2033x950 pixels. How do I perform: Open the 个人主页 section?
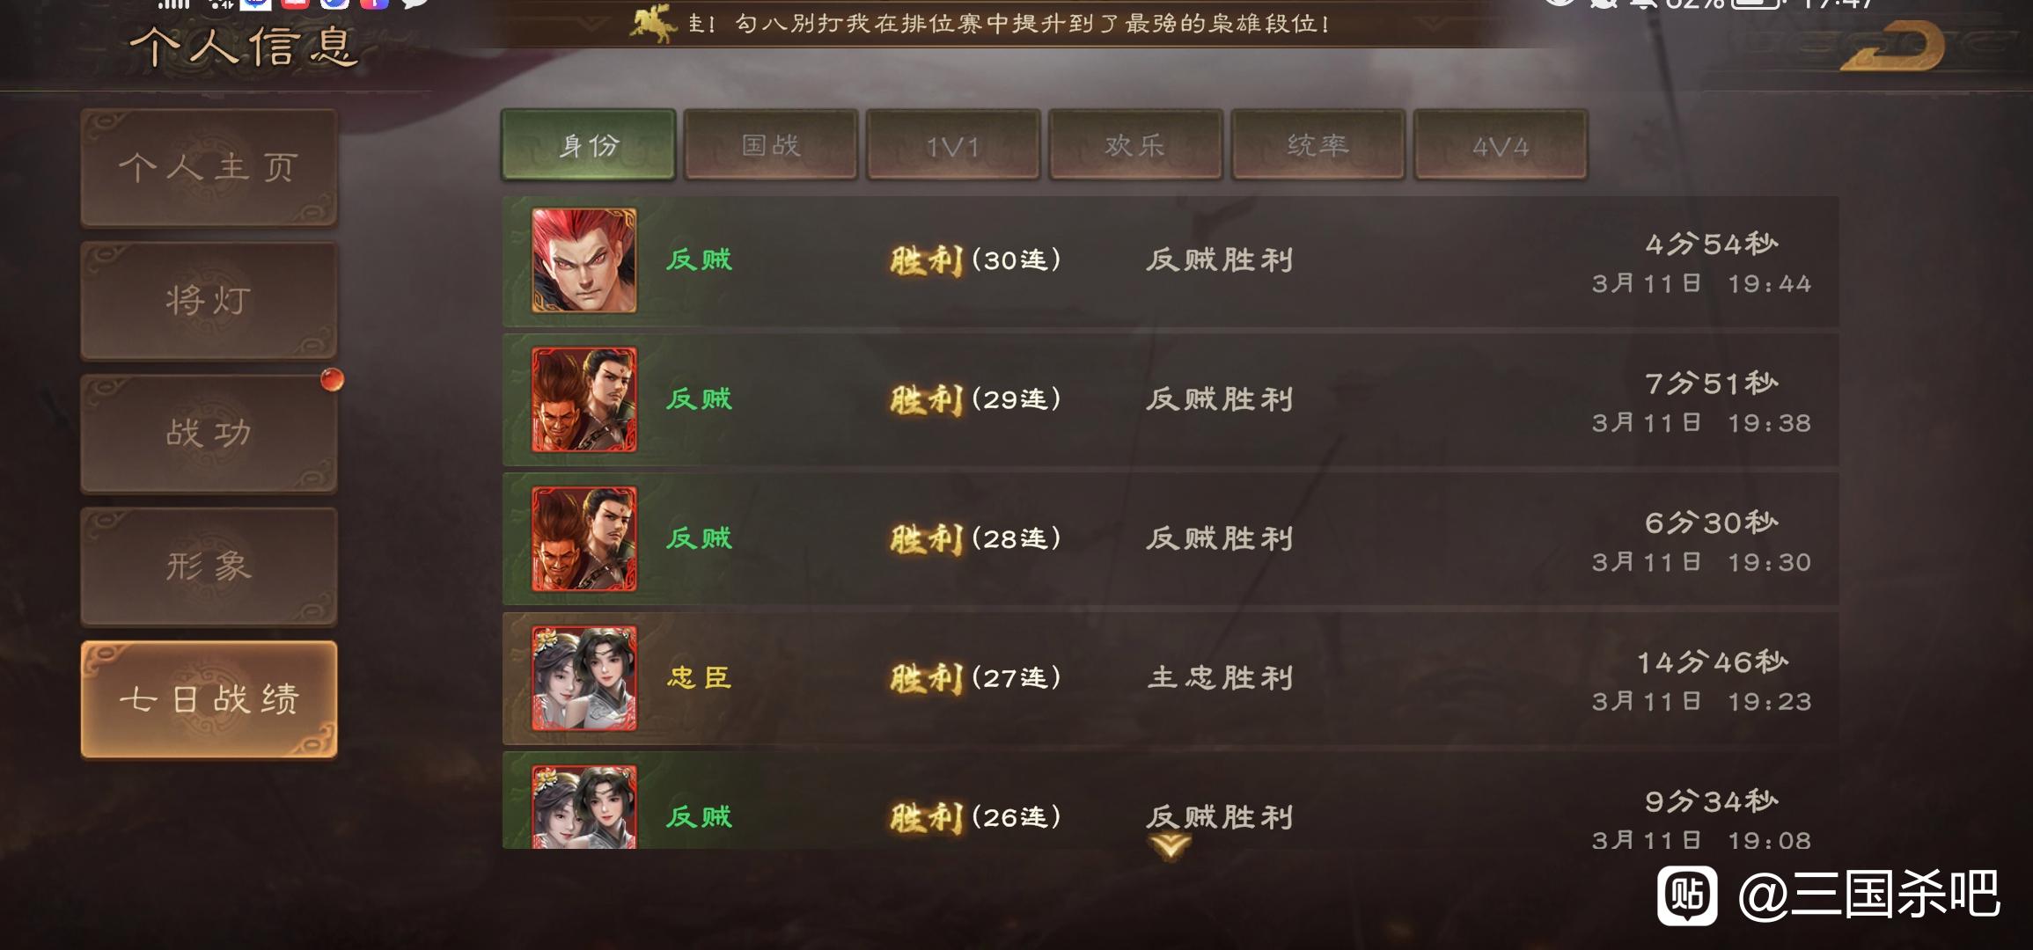209,167
